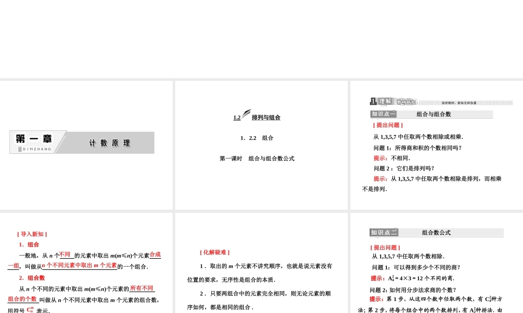Switch to the "组合与组合数" topic header
Image resolution: width=523 pixels, height=313 pixels.
click(434, 113)
